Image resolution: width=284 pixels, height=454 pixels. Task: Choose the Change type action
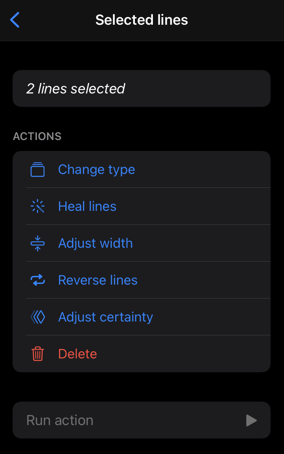point(96,169)
